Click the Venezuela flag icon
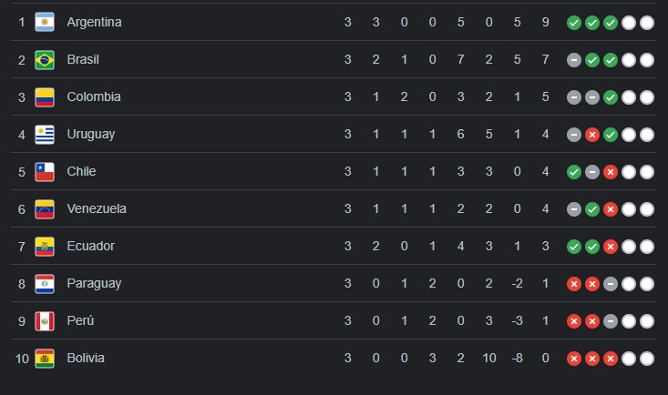 coord(45,209)
